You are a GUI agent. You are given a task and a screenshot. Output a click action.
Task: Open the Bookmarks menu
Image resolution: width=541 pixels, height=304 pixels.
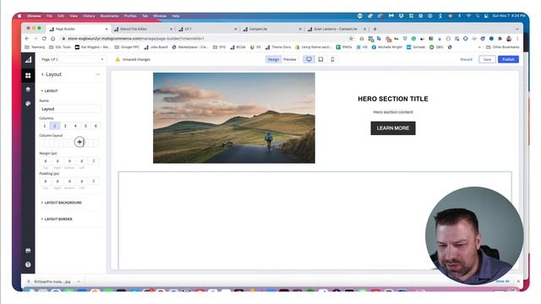coord(109,16)
